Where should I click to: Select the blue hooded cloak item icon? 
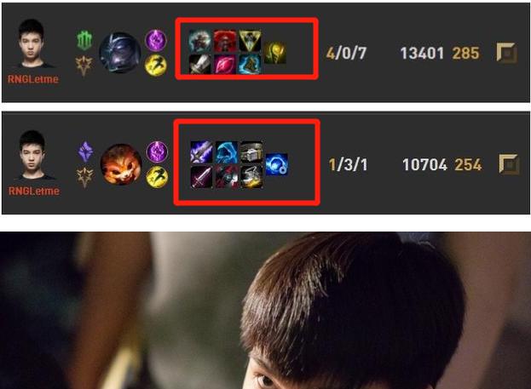[x=226, y=152]
